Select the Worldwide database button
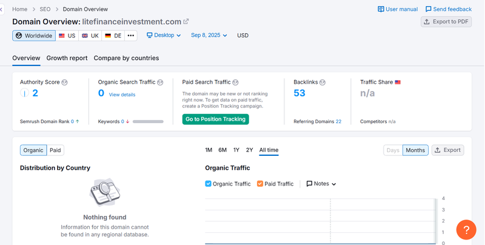The height and width of the screenshot is (245, 485). click(34, 36)
